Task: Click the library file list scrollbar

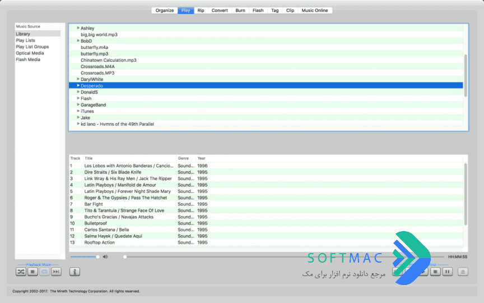Action: (x=466, y=75)
